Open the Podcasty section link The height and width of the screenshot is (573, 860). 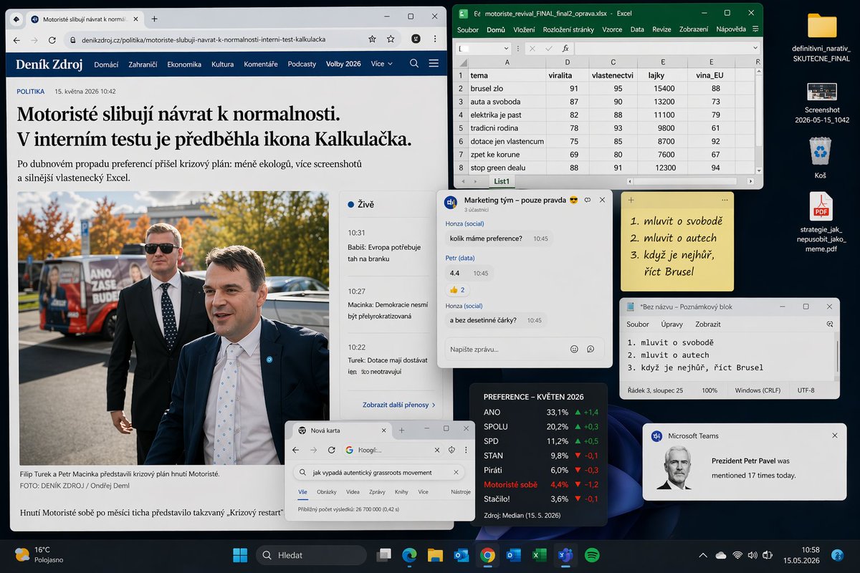click(x=302, y=64)
